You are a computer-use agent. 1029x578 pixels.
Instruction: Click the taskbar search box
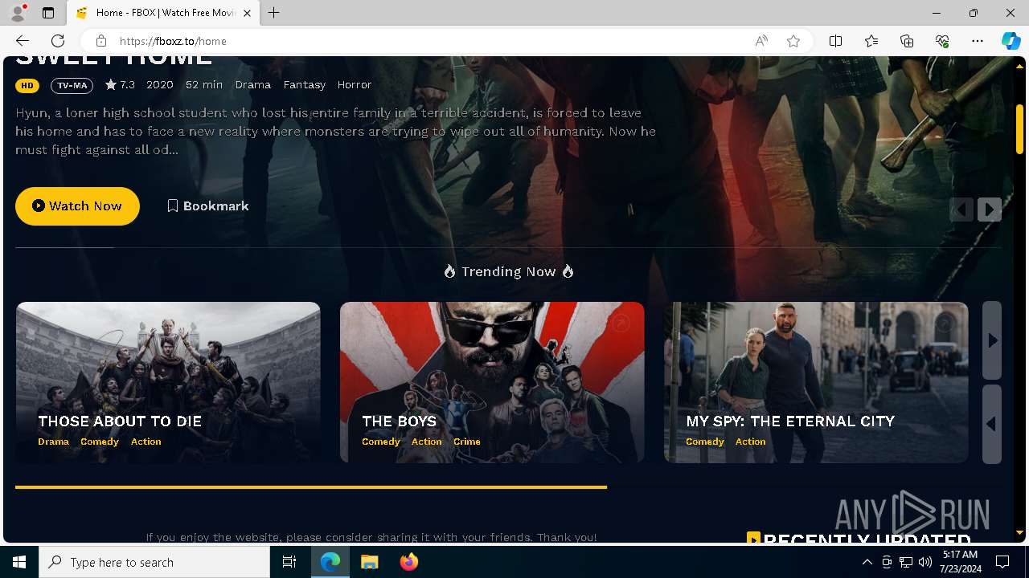click(x=154, y=562)
